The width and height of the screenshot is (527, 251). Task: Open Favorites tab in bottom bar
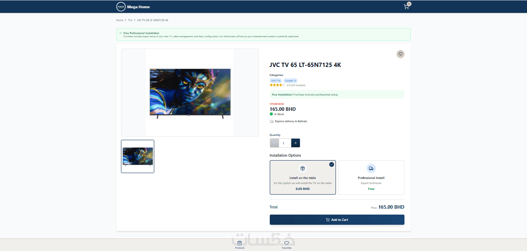287,245
